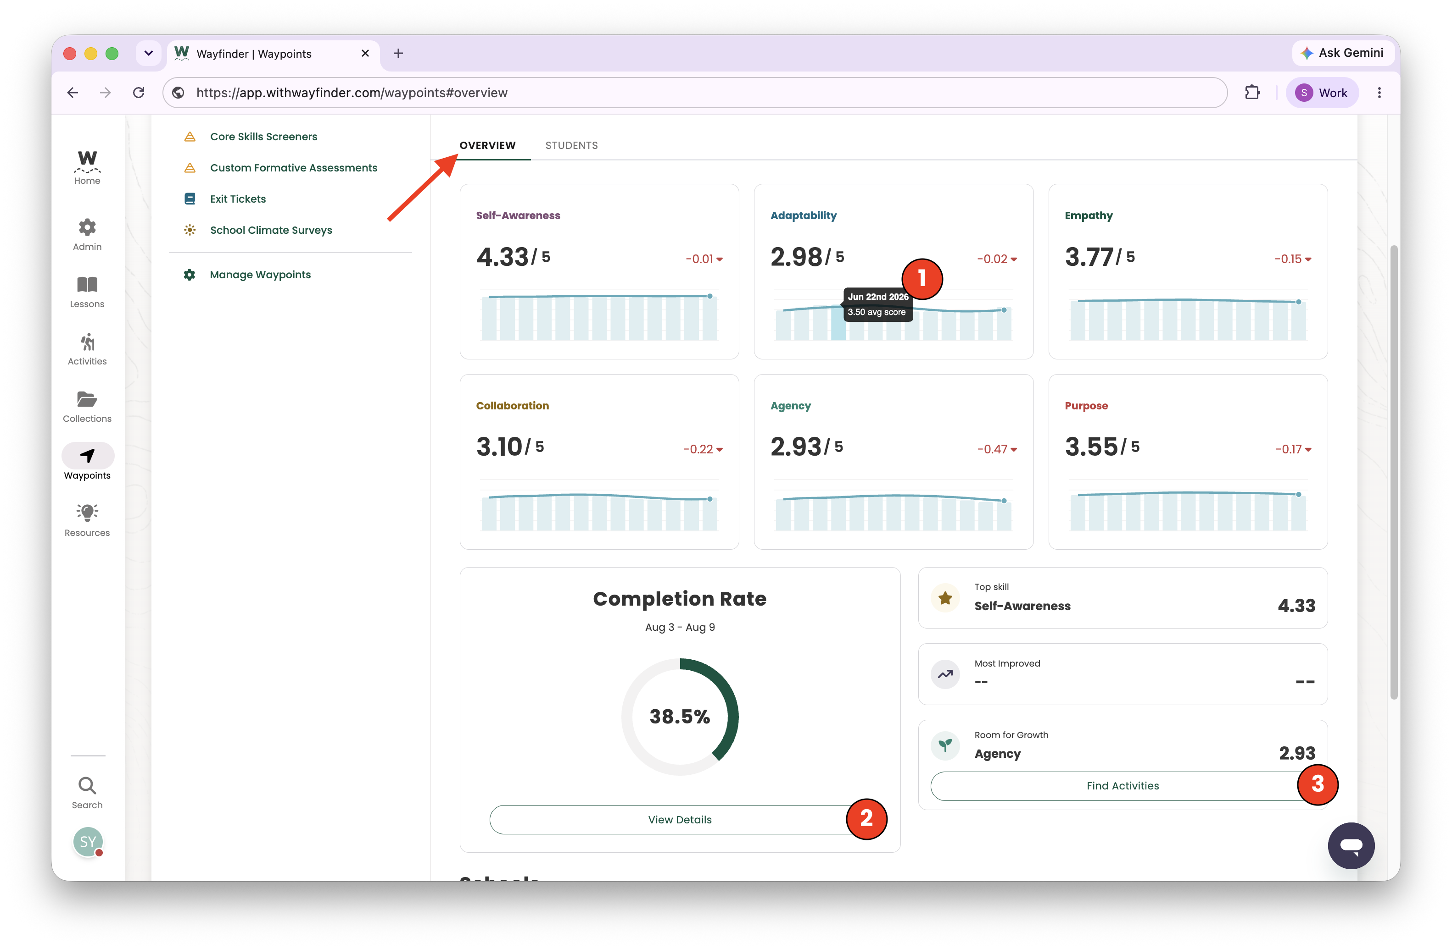Click the browser address bar
Screen dimensions: 1452x949
tap(696, 93)
